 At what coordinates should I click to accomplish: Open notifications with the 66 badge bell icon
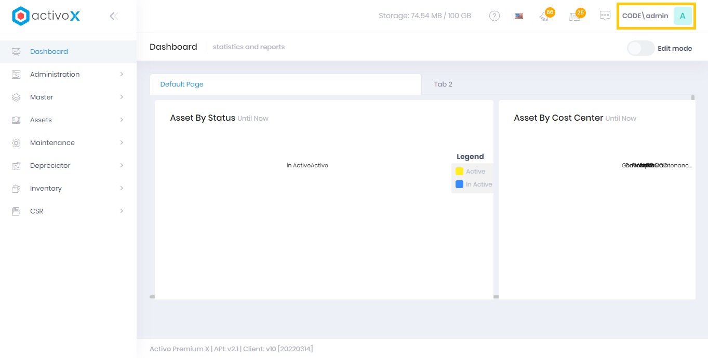click(x=545, y=16)
